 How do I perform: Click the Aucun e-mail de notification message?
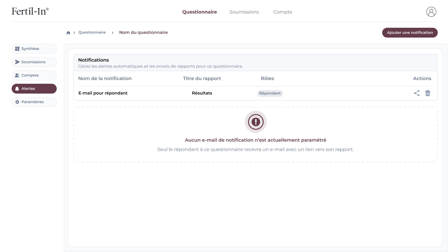255,140
